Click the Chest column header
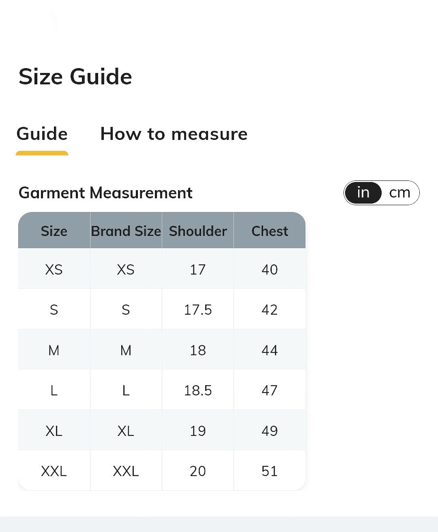Screen dimensions: 438x532 coord(270,230)
